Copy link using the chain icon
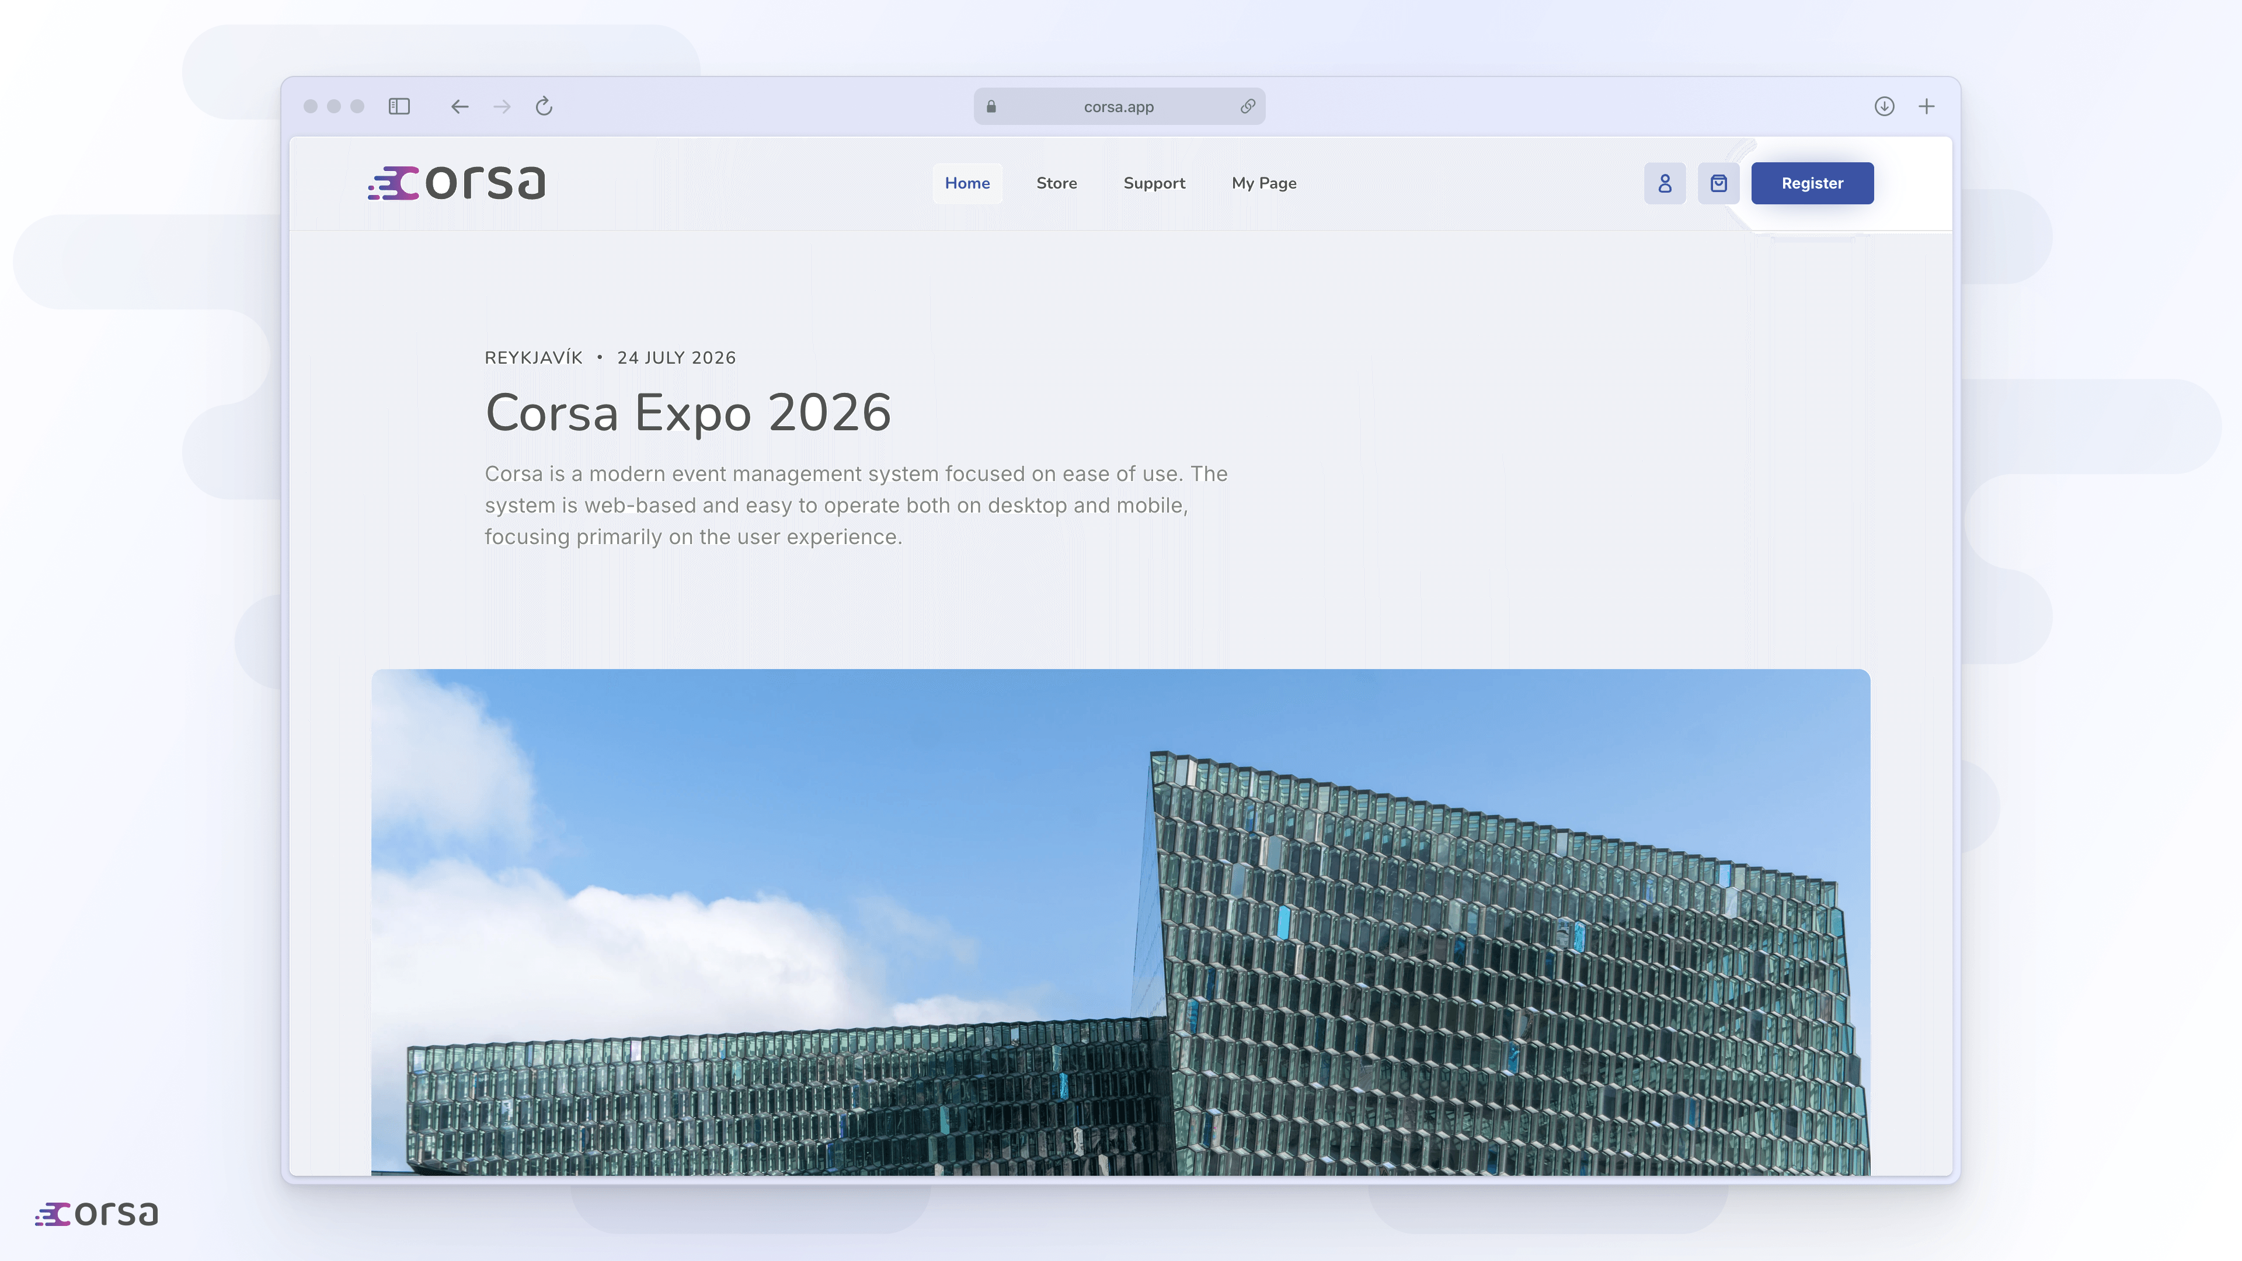The width and height of the screenshot is (2242, 1261). [1247, 106]
